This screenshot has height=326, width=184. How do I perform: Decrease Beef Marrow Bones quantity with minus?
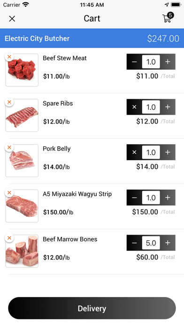click(134, 243)
